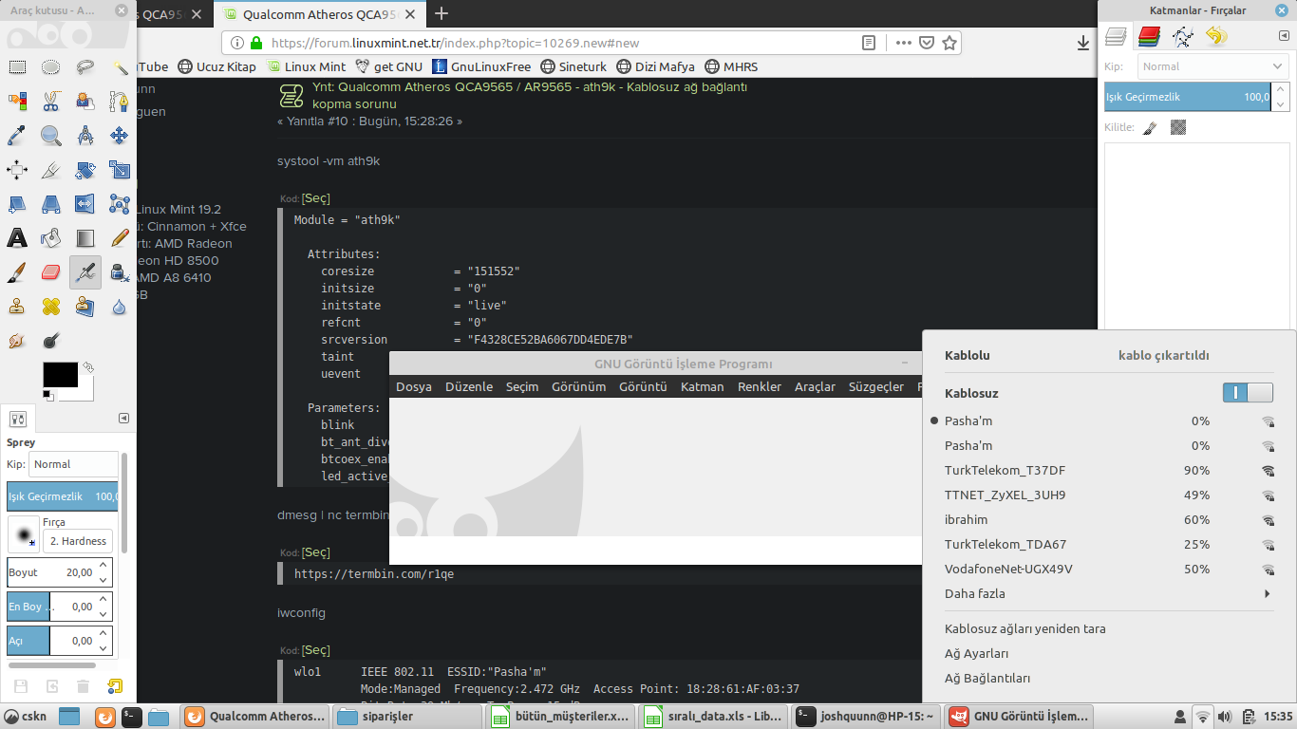1297x729 pixels.
Task: Open the Katman menu in GIMP
Action: pyautogui.click(x=703, y=386)
